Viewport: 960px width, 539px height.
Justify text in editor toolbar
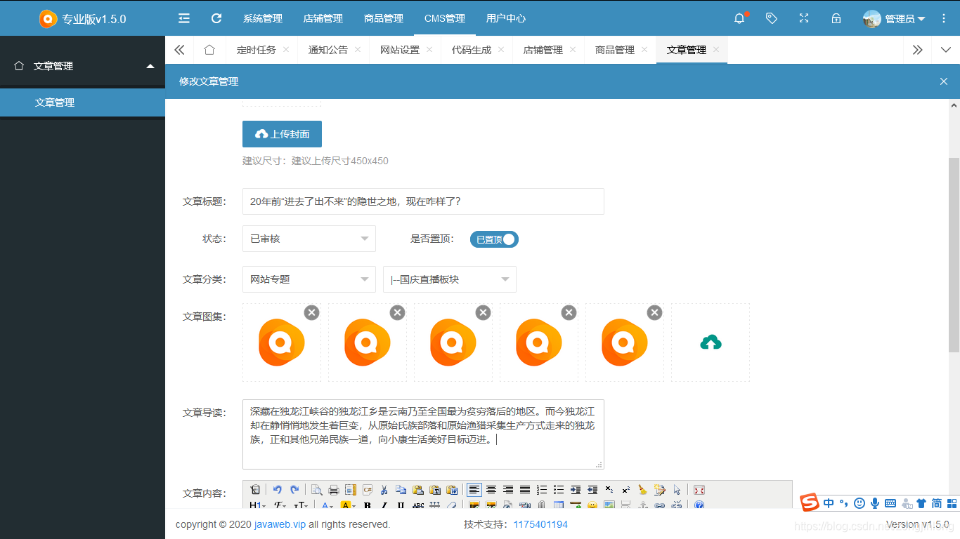(525, 490)
